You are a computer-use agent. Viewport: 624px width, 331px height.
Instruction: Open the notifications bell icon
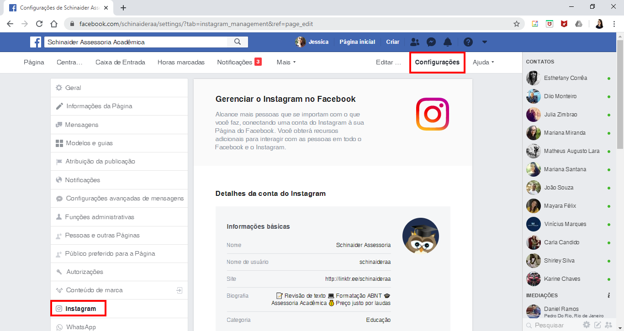[x=448, y=42]
